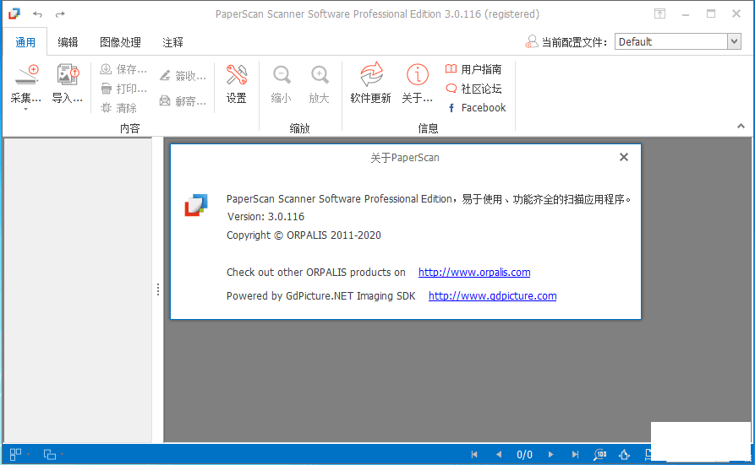Switch to the Image processing (图像处理) tab
The image size is (755, 465).
click(x=120, y=42)
